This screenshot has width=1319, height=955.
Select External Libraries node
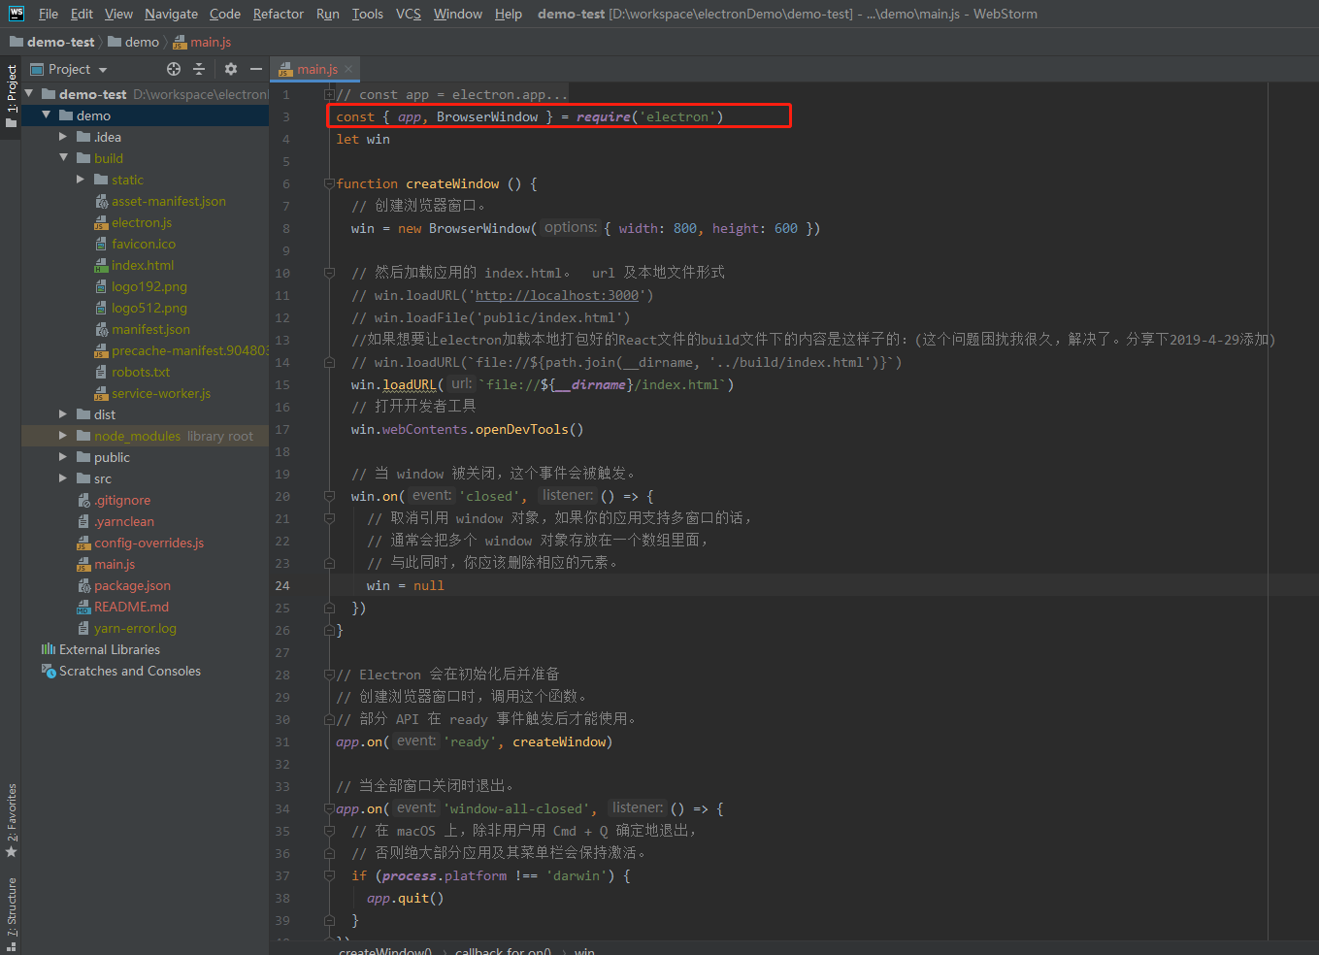pyautogui.click(x=110, y=649)
